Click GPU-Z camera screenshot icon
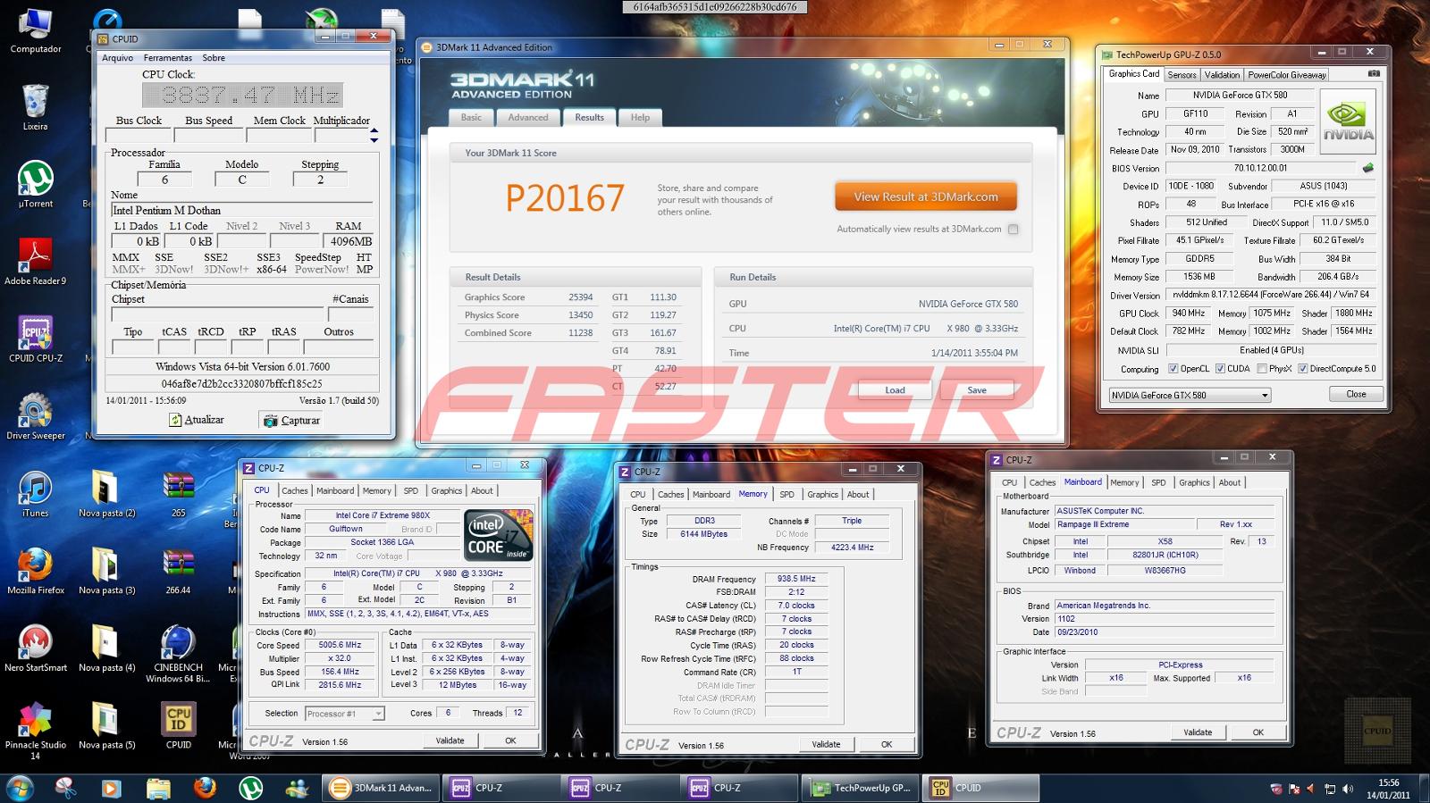Image resolution: width=1430 pixels, height=803 pixels. (x=1374, y=74)
